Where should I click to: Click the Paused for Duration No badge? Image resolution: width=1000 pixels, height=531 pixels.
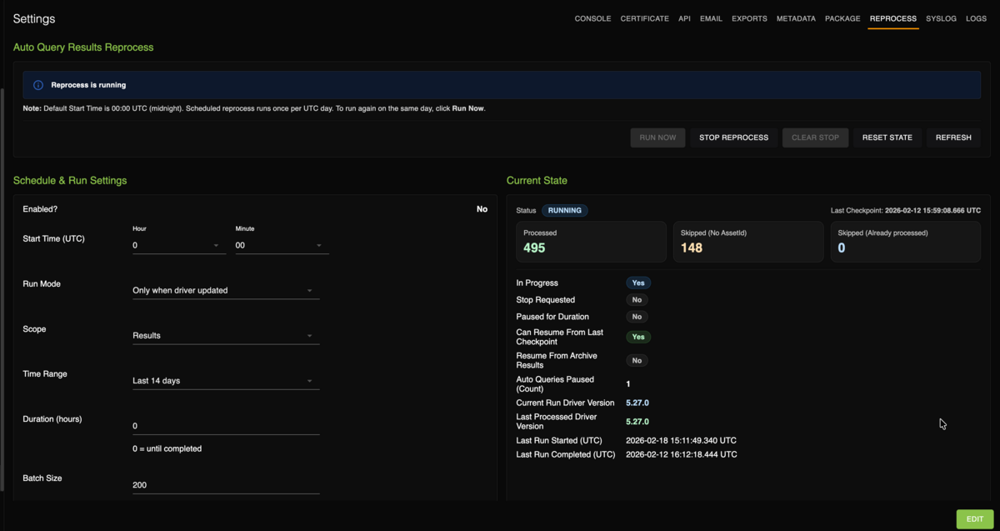637,317
